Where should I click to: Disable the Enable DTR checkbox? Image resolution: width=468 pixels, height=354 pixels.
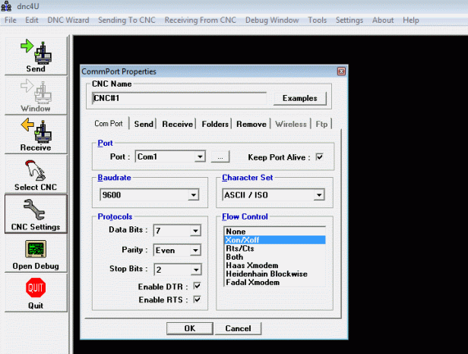[x=197, y=286]
